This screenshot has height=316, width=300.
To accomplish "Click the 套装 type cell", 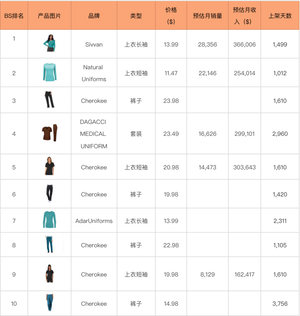I will click(136, 134).
